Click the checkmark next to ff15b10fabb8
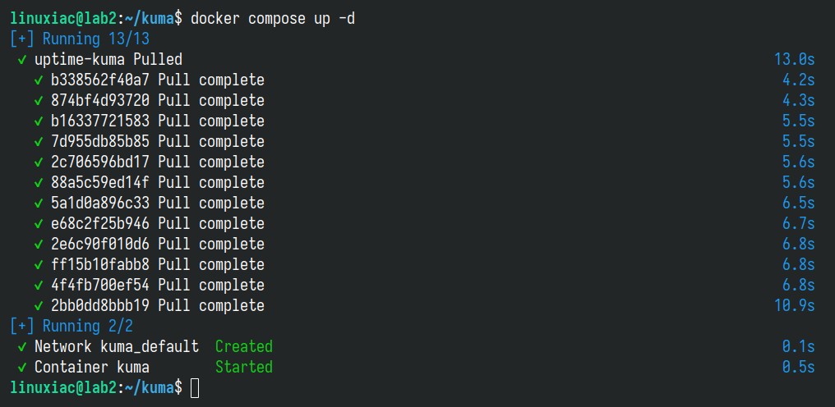The height and width of the screenshot is (407, 835). pos(39,265)
